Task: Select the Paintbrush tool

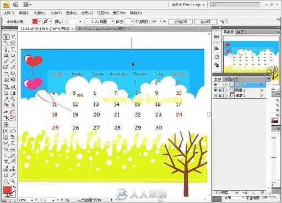Action: [6, 61]
